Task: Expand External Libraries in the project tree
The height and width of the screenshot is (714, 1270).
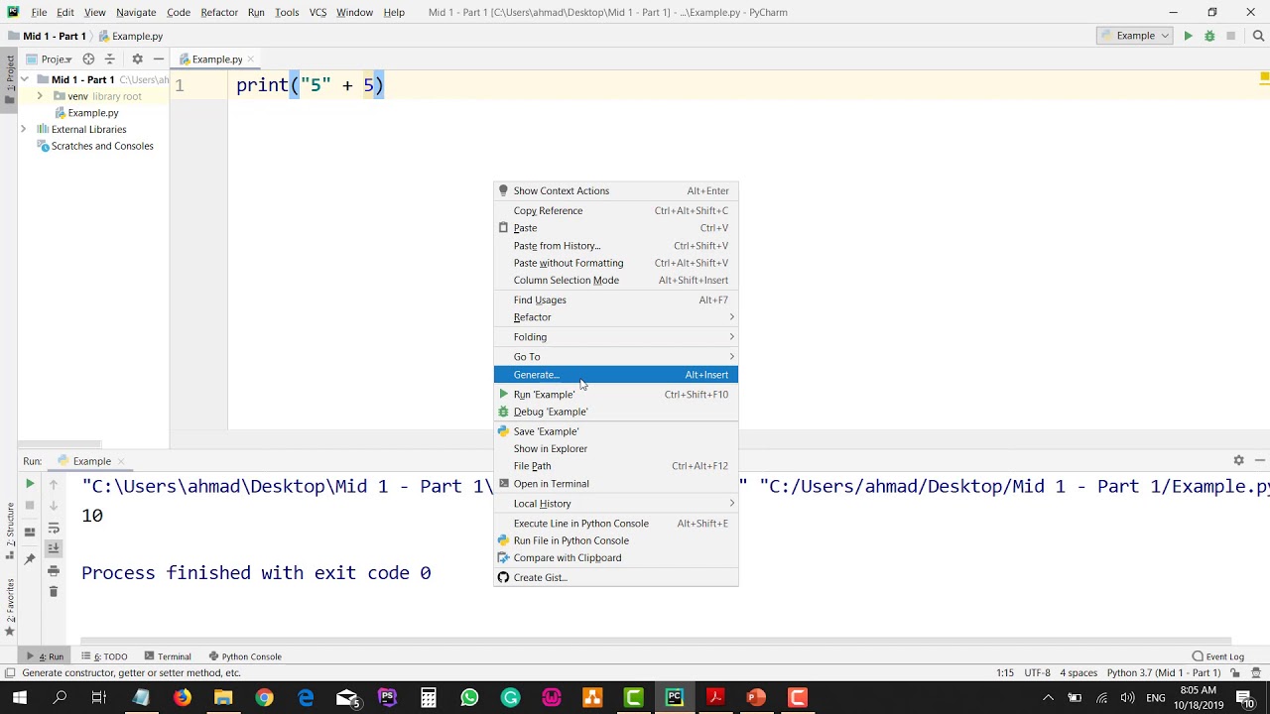Action: coord(24,130)
